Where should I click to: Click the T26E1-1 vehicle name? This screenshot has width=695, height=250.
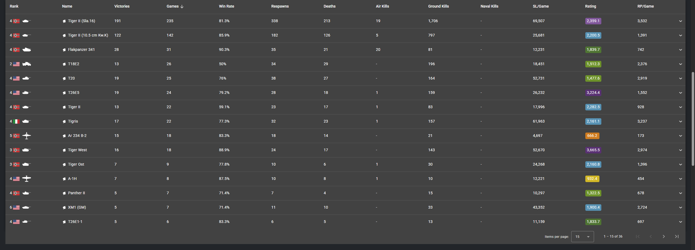(x=75, y=222)
